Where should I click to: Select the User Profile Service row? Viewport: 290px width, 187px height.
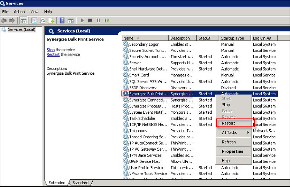(146, 168)
